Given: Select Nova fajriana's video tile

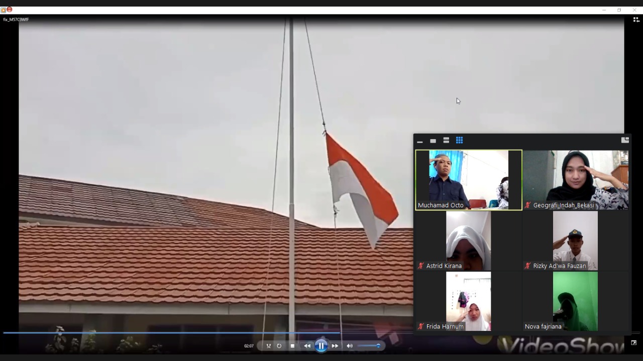Looking at the screenshot, I should pos(576,301).
